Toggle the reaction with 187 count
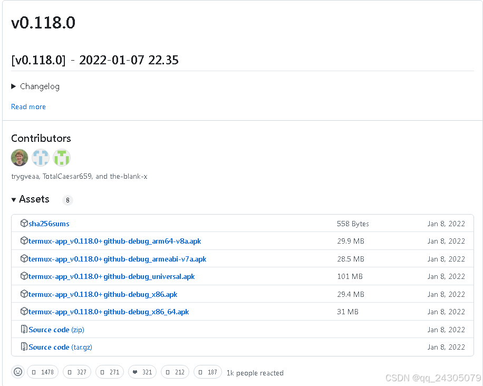The height and width of the screenshot is (386, 483). [208, 372]
